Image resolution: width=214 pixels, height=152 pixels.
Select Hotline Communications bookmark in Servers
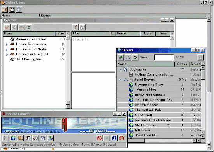159,74
